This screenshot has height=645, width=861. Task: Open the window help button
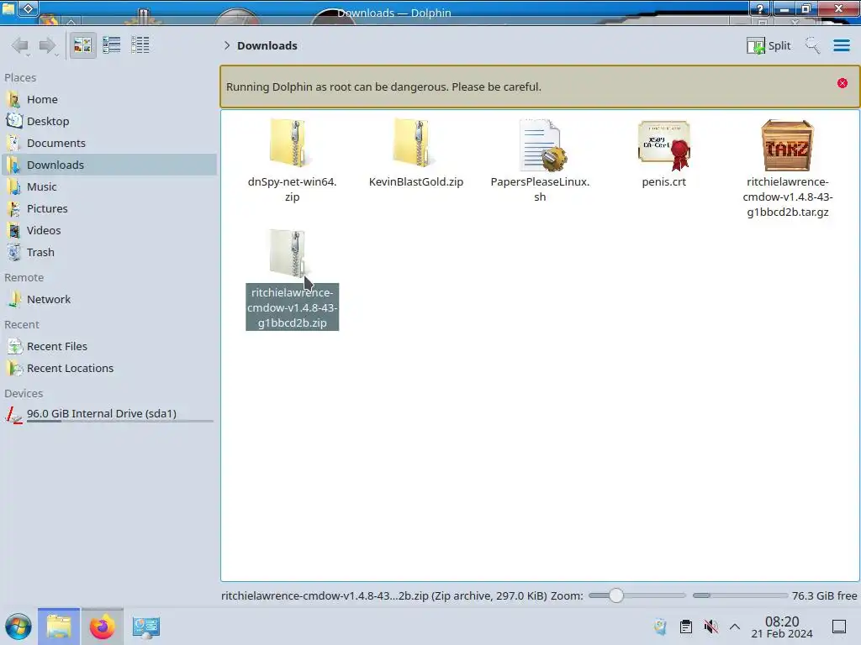[x=760, y=8]
